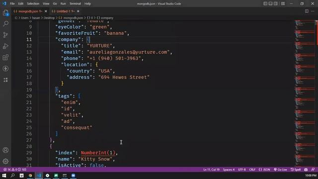Open the Terminal menu

[75, 3]
